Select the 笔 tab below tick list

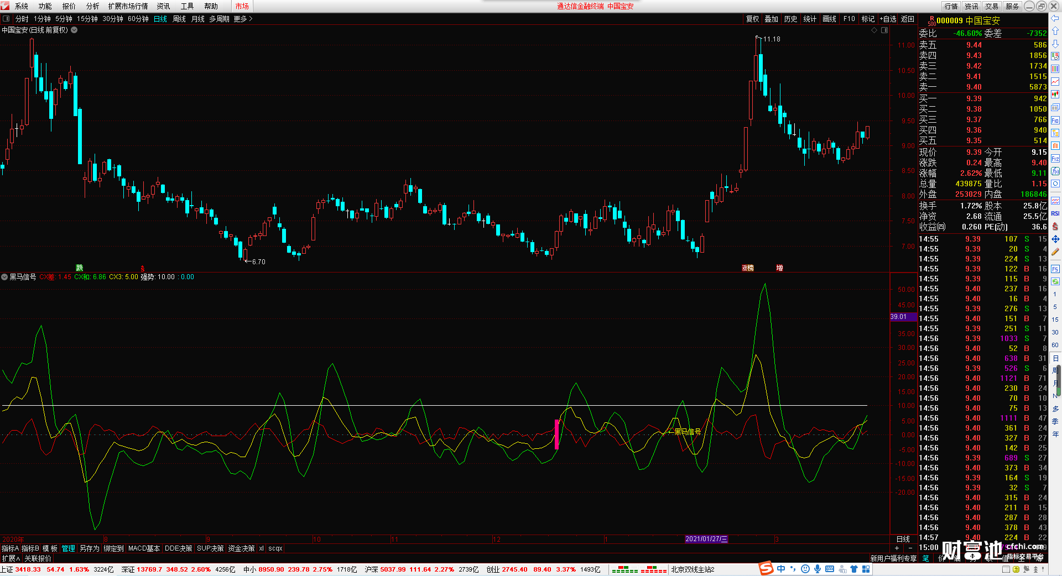point(926,558)
